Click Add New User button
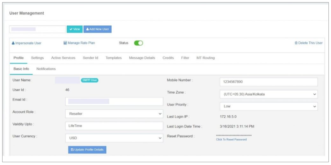 pos(98,29)
